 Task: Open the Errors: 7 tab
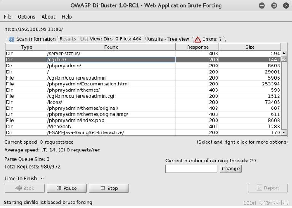pyautogui.click(x=208, y=39)
